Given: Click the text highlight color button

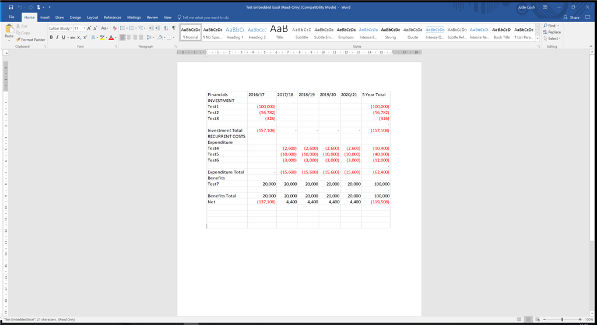Looking at the screenshot, I should [101, 37].
